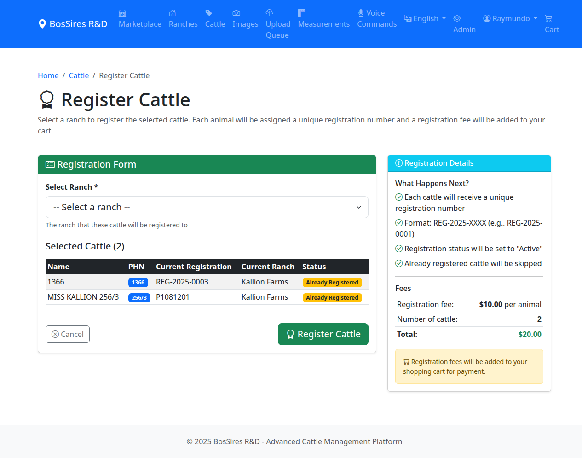Click the Cancel button

[x=67, y=334]
